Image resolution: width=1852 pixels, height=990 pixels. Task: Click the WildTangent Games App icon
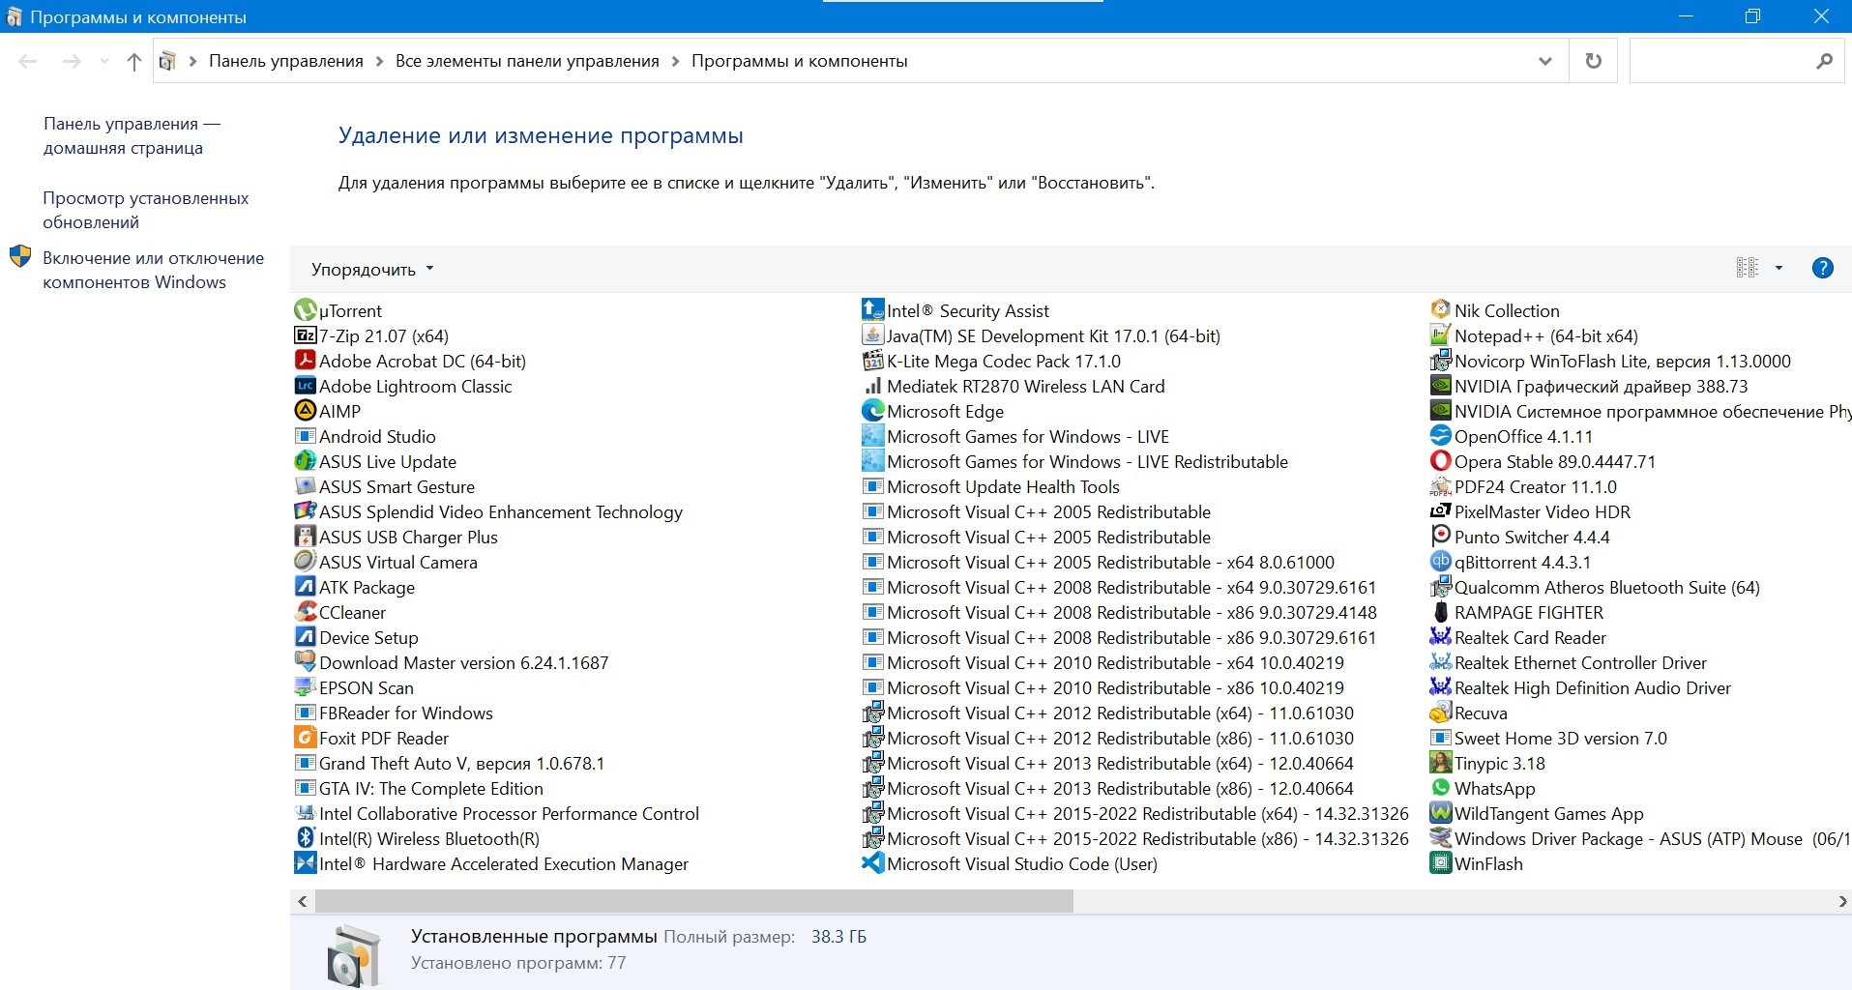coord(1440,813)
